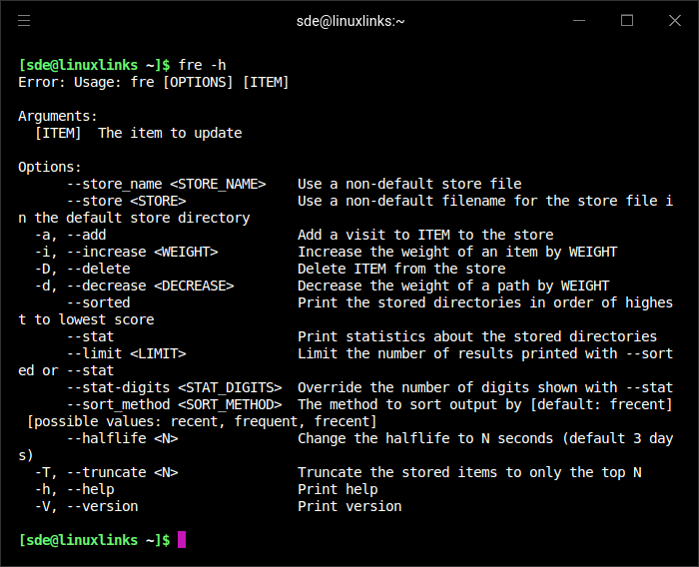The width and height of the screenshot is (699, 567).
Task: Click the typed command 'fre -h'
Action: [202, 65]
